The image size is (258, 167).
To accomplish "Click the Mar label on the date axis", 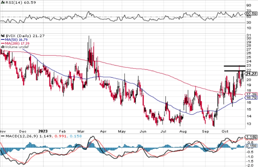I will (x=81, y=131).
